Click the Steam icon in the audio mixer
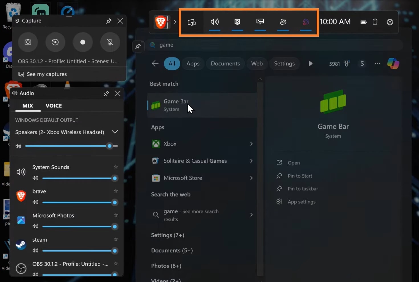The image size is (419, 282). [21, 244]
